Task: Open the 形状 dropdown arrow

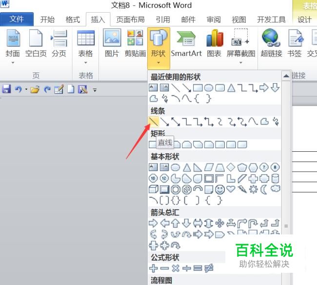Action: coord(158,63)
